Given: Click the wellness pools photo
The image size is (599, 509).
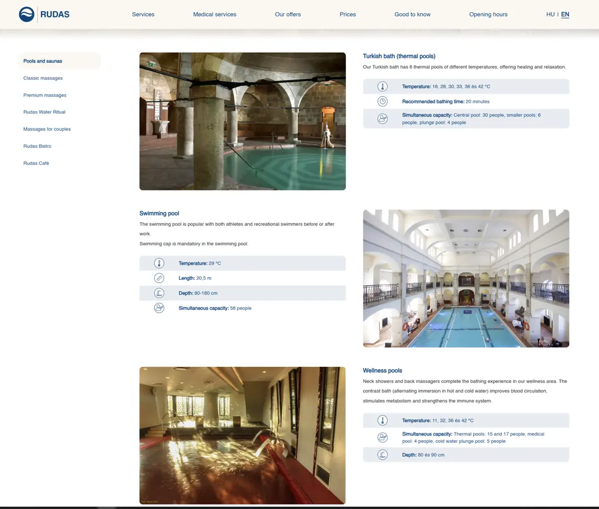Looking at the screenshot, I should tap(242, 436).
